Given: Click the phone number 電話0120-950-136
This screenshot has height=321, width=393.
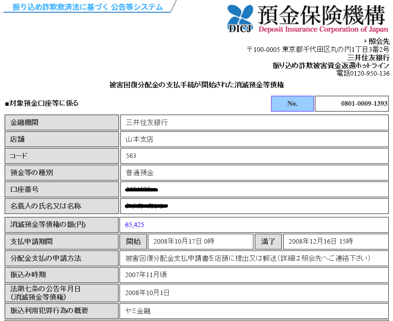Looking at the screenshot, I should pyautogui.click(x=363, y=73).
